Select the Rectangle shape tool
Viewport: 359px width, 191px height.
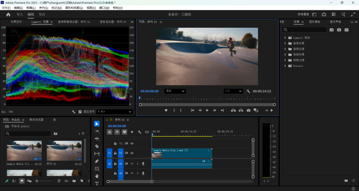point(97,169)
